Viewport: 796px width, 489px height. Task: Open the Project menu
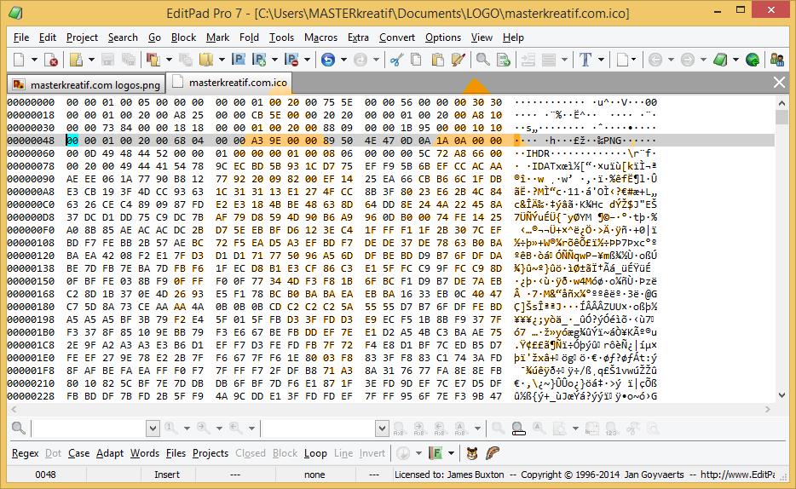(82, 37)
